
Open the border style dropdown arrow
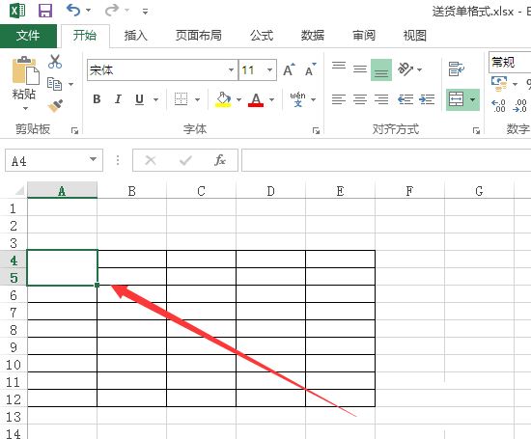pos(197,99)
